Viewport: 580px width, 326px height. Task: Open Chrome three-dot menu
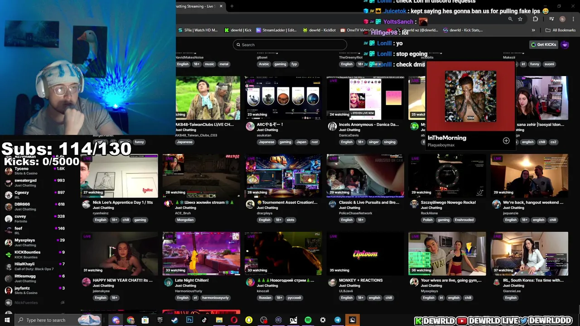[x=573, y=19]
